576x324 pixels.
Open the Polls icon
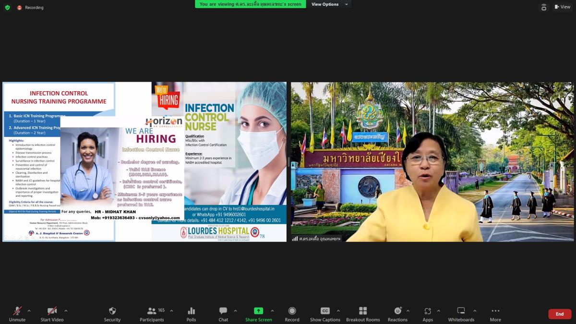coord(191,311)
